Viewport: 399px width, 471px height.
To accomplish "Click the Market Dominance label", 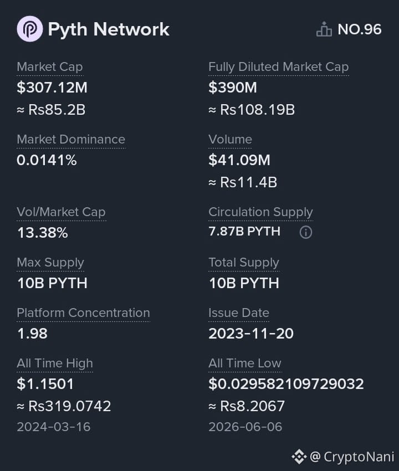I will [x=71, y=140].
